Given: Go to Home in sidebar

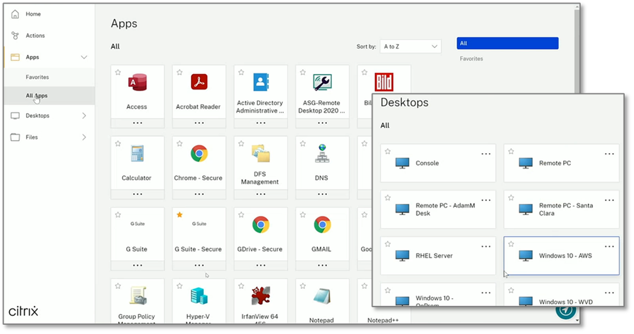Looking at the screenshot, I should point(33,14).
